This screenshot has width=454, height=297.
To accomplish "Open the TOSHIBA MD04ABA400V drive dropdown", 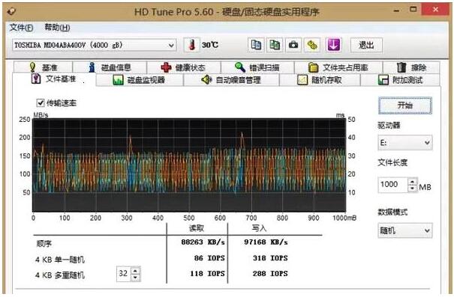I will click(x=94, y=46).
